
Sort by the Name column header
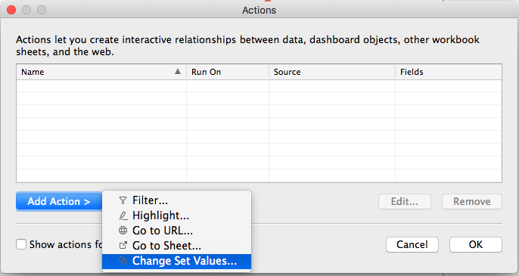(x=101, y=72)
